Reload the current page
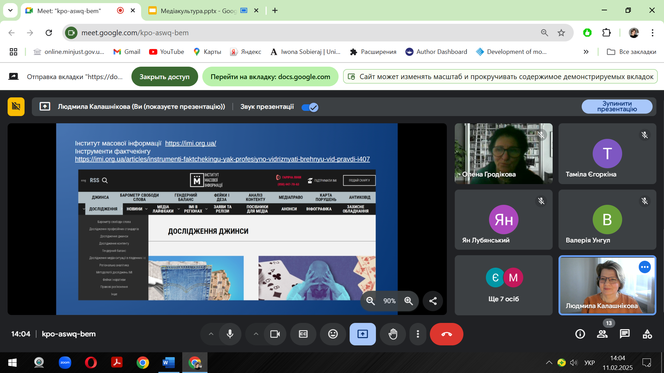This screenshot has height=373, width=664. (x=49, y=33)
